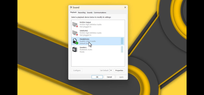Click "Not plugged in" under NVIDIA Output
The width and height of the screenshot is (204, 95).
(x=85, y=27)
